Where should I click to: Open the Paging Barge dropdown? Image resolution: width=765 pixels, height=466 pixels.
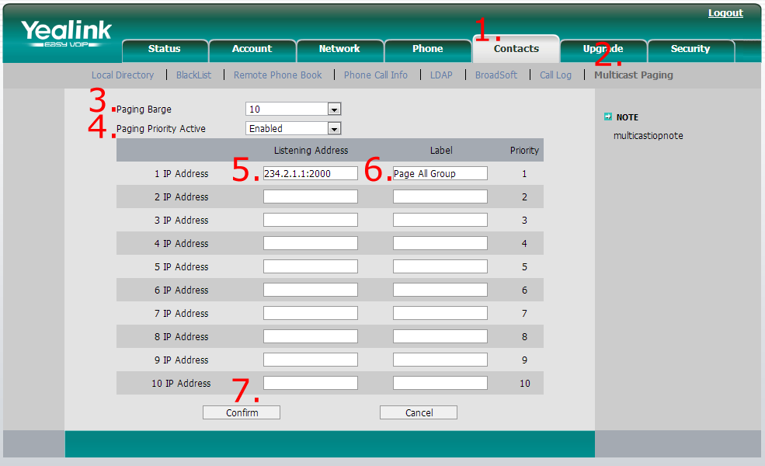293,110
